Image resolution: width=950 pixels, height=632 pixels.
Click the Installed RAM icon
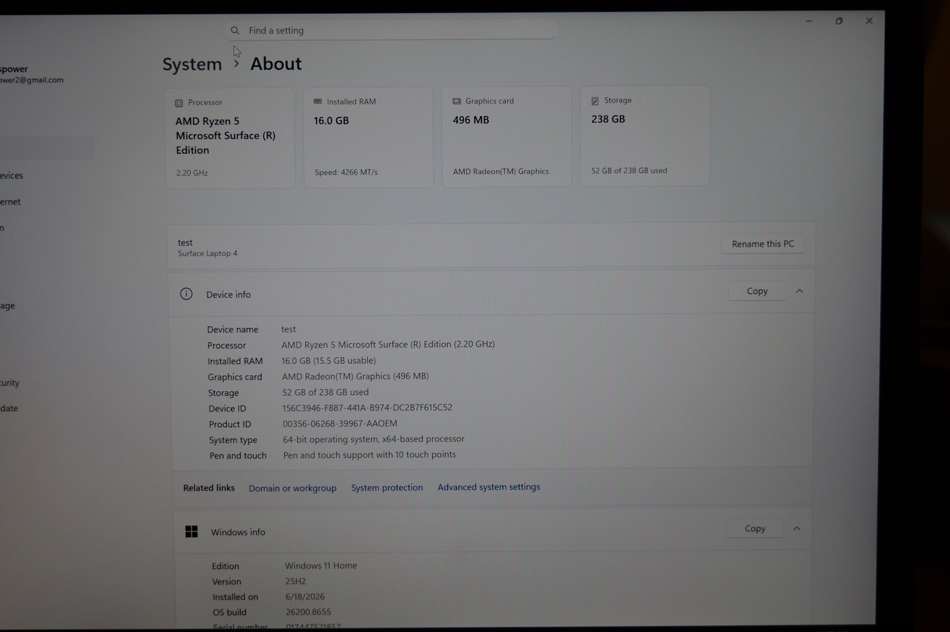pos(318,101)
